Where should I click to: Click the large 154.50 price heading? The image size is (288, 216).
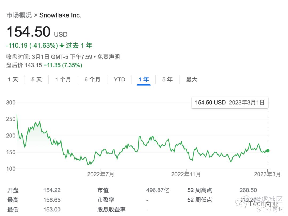pos(28,32)
